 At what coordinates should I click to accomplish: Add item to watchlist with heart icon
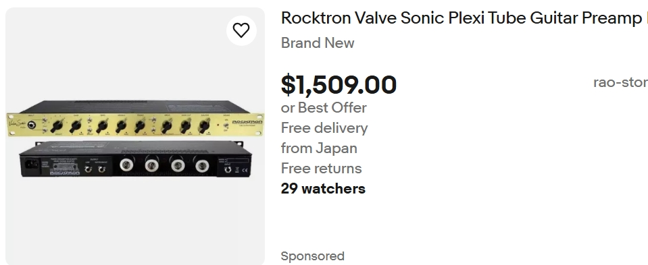(x=241, y=30)
